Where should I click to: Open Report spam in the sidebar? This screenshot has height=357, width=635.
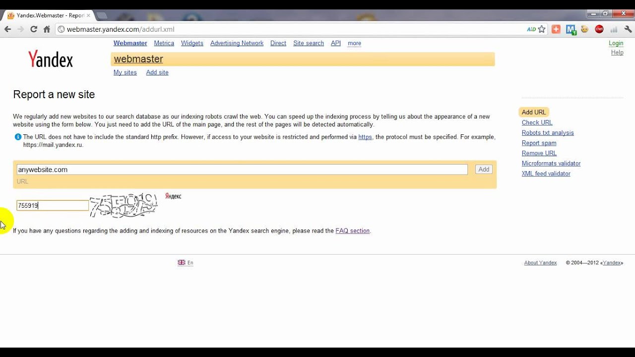point(539,143)
